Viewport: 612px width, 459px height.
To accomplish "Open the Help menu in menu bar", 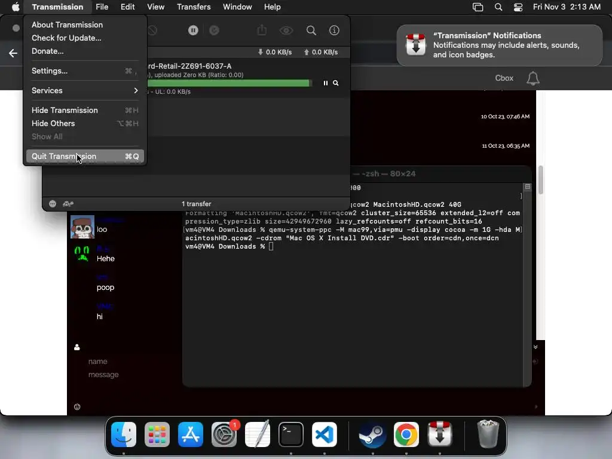I will 273,7.
